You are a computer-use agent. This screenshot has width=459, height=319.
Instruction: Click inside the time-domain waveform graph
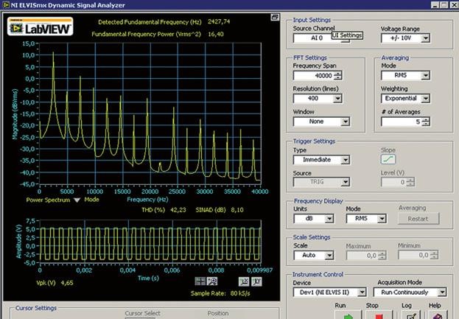coord(150,242)
